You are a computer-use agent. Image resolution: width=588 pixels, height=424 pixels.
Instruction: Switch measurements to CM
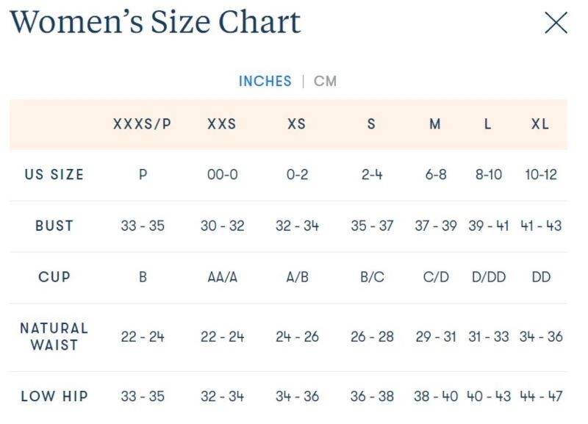(x=325, y=81)
